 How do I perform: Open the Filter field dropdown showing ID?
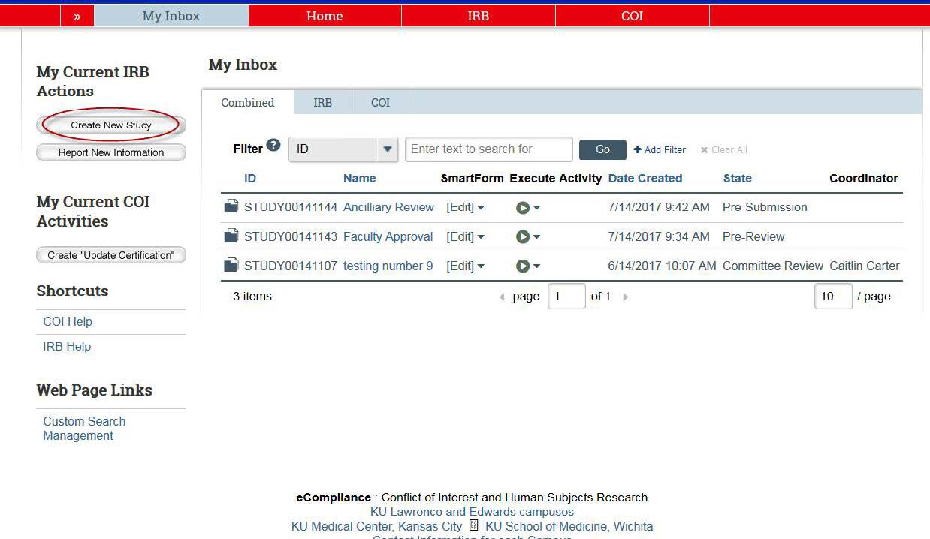388,149
